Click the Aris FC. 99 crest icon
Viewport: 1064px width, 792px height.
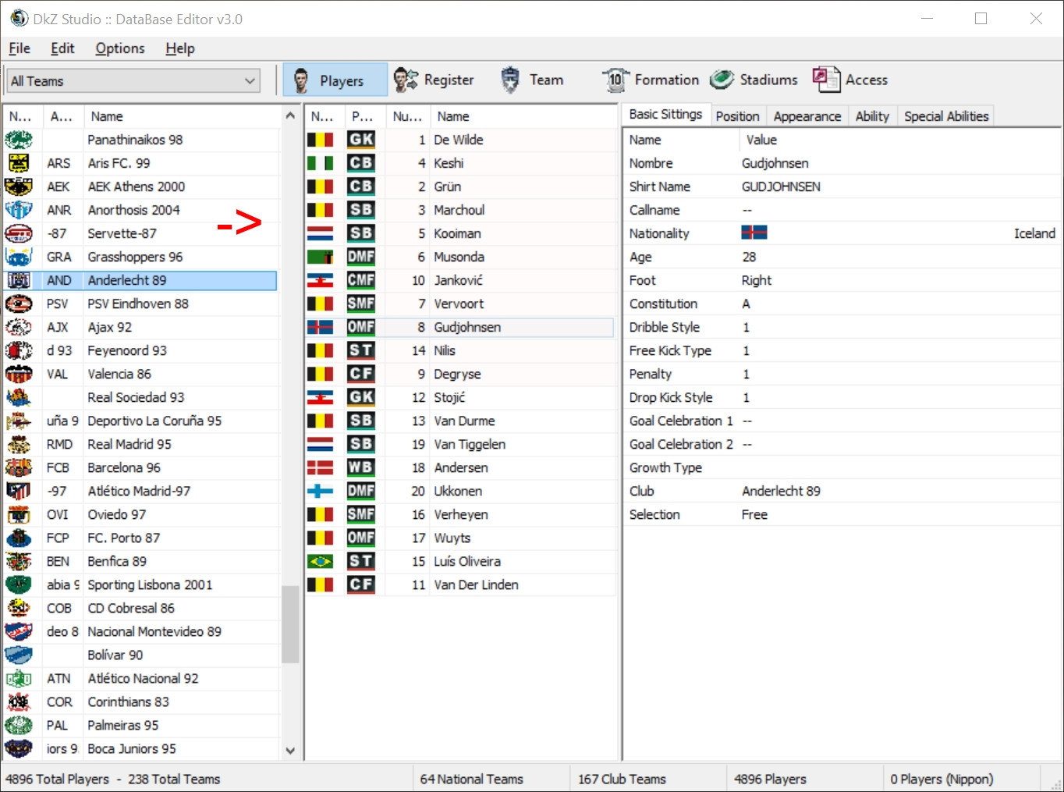19,163
